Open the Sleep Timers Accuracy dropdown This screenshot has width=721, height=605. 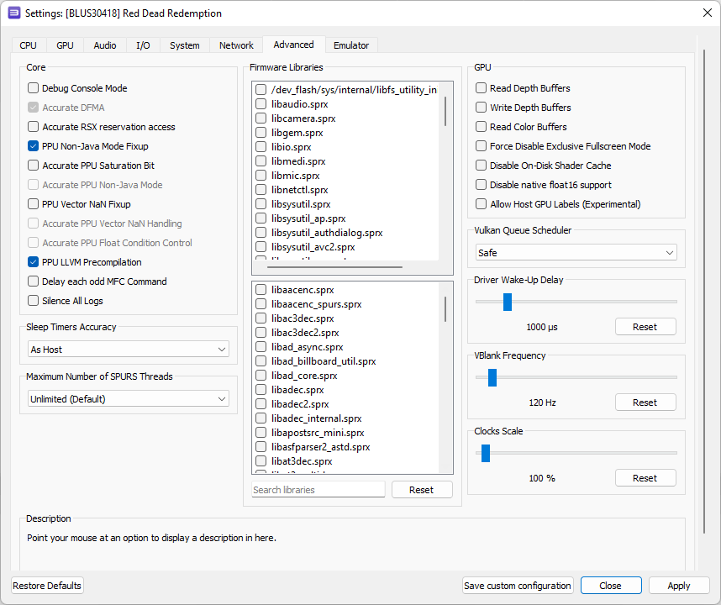coord(128,347)
